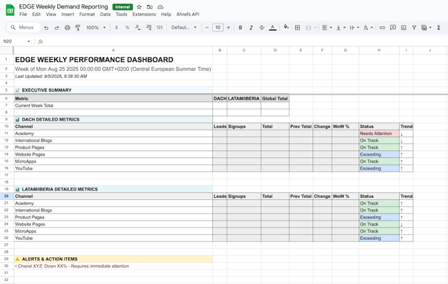The image size is (448, 284).
Task: Select the ALERTS & ACTION ITEMS cell
Action: tap(113, 259)
